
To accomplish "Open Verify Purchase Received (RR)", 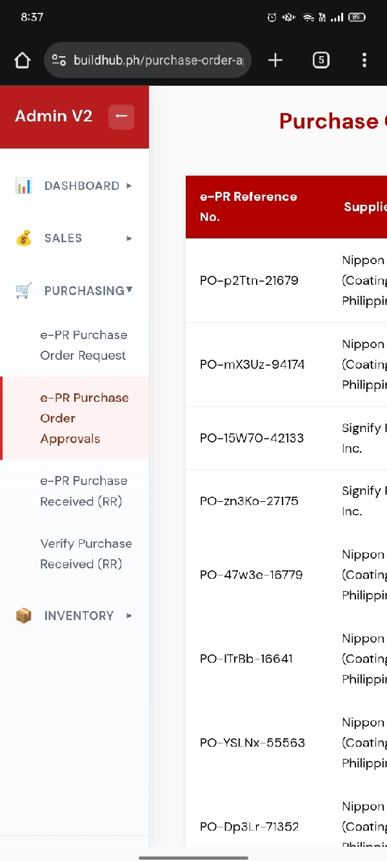I will tap(85, 554).
